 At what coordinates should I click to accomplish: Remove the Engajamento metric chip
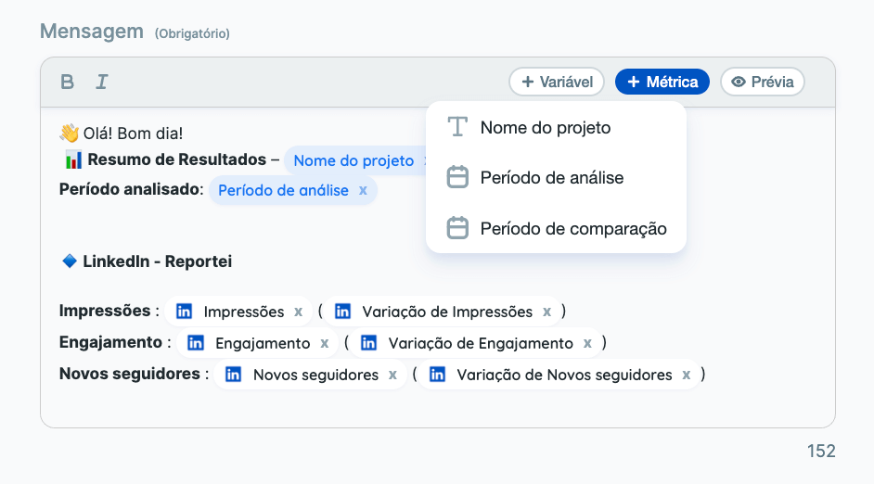point(324,343)
